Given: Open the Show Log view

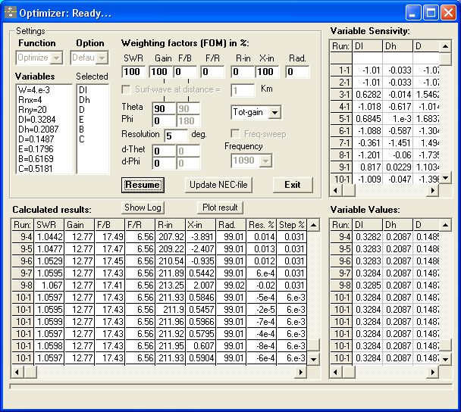Looking at the screenshot, I should (x=144, y=208).
